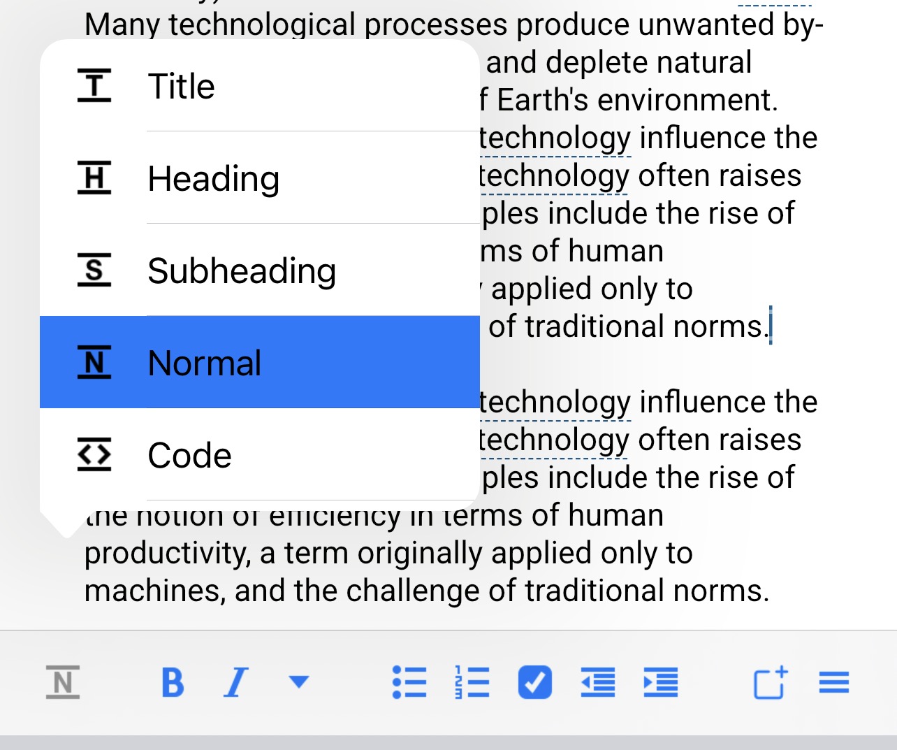Viewport: 897px width, 750px height.
Task: Click the Title style icon
Action: (94, 86)
